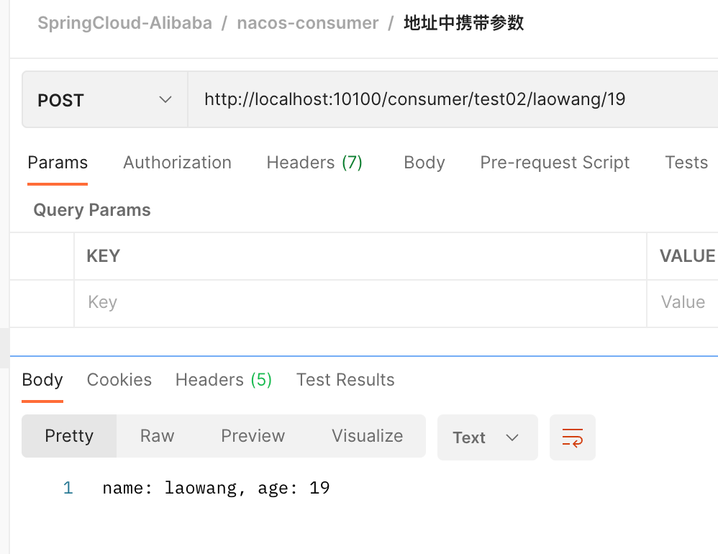Viewport: 718px width, 554px height.
Task: Click the Value input cell
Action: coord(683,302)
